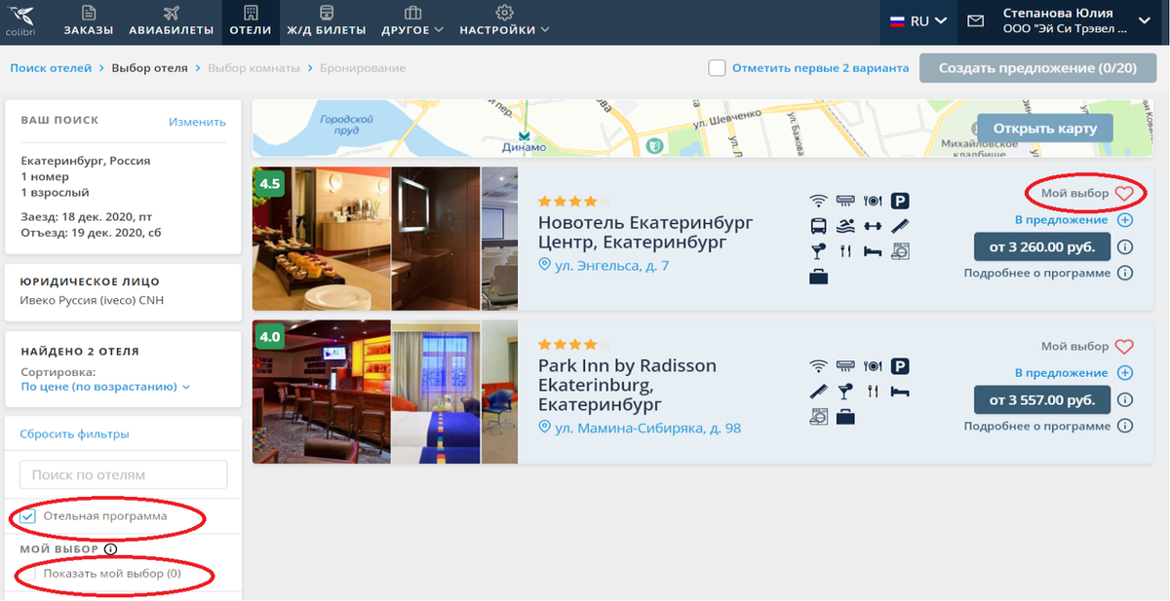The height and width of the screenshot is (601, 1170).
Task: Enable Показать мой выбор (0) checkbox
Action: (x=28, y=575)
